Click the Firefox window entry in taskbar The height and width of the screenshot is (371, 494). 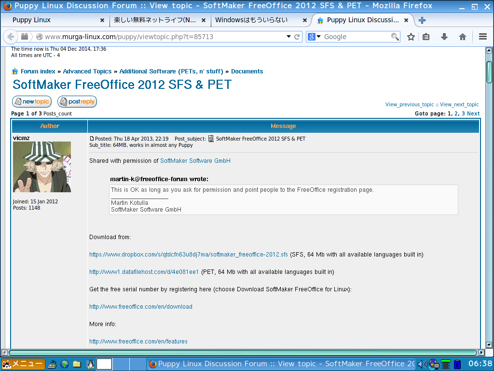click(281, 364)
